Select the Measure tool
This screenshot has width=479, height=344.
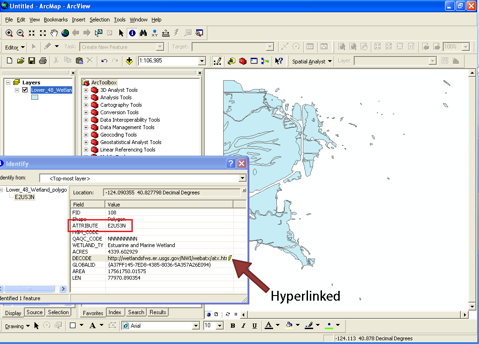coord(165,33)
